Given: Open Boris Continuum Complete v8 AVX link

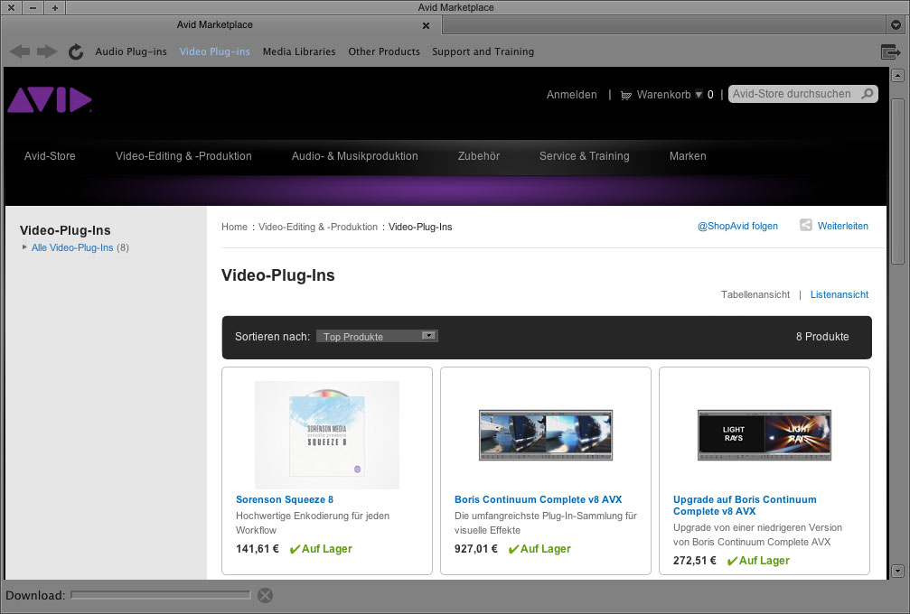Looking at the screenshot, I should pyautogui.click(x=538, y=499).
